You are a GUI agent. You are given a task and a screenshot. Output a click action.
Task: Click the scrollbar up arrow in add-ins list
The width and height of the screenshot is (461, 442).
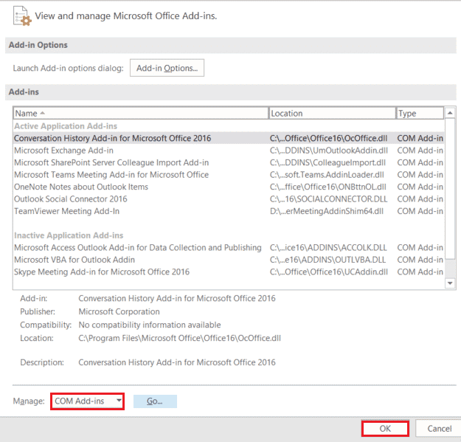450,113
